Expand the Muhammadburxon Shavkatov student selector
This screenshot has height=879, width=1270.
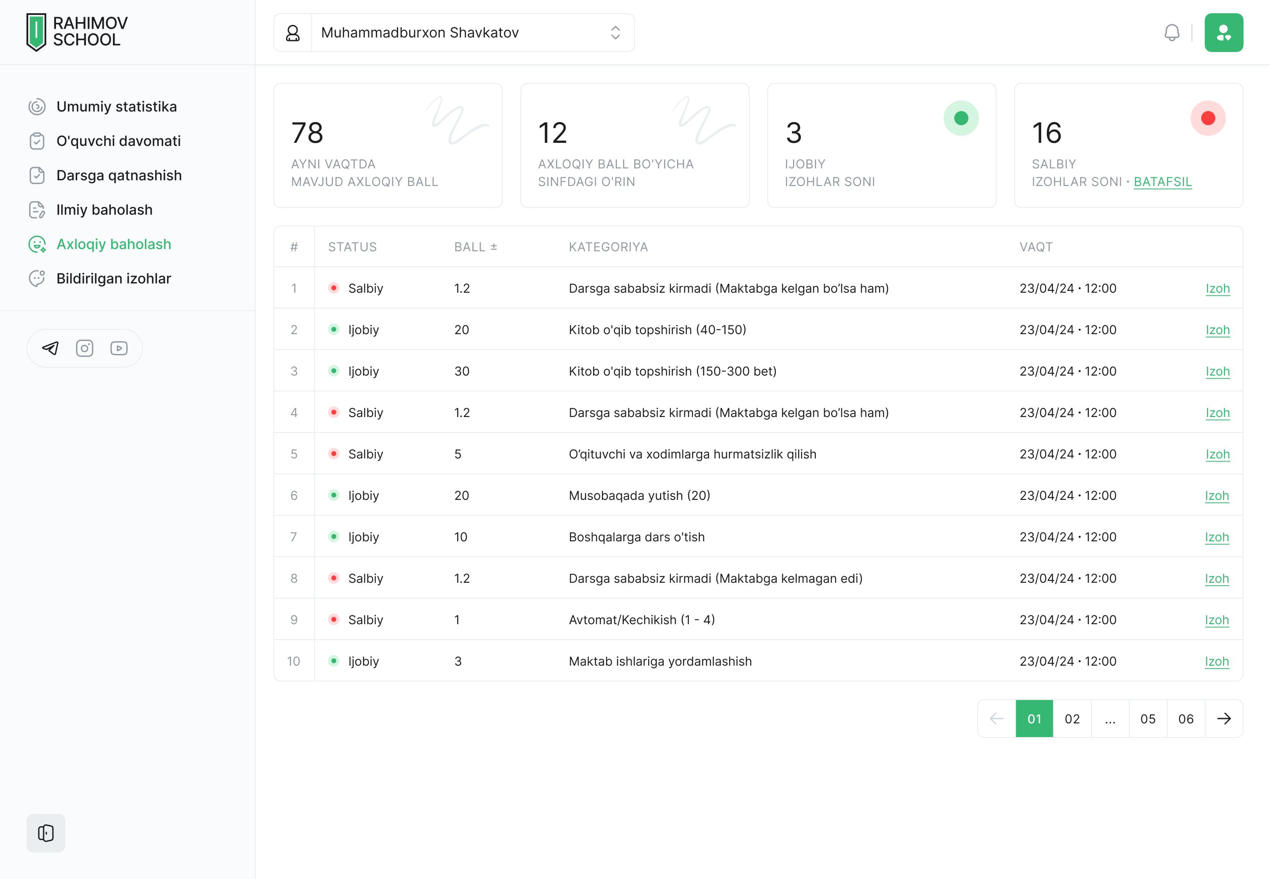[615, 33]
